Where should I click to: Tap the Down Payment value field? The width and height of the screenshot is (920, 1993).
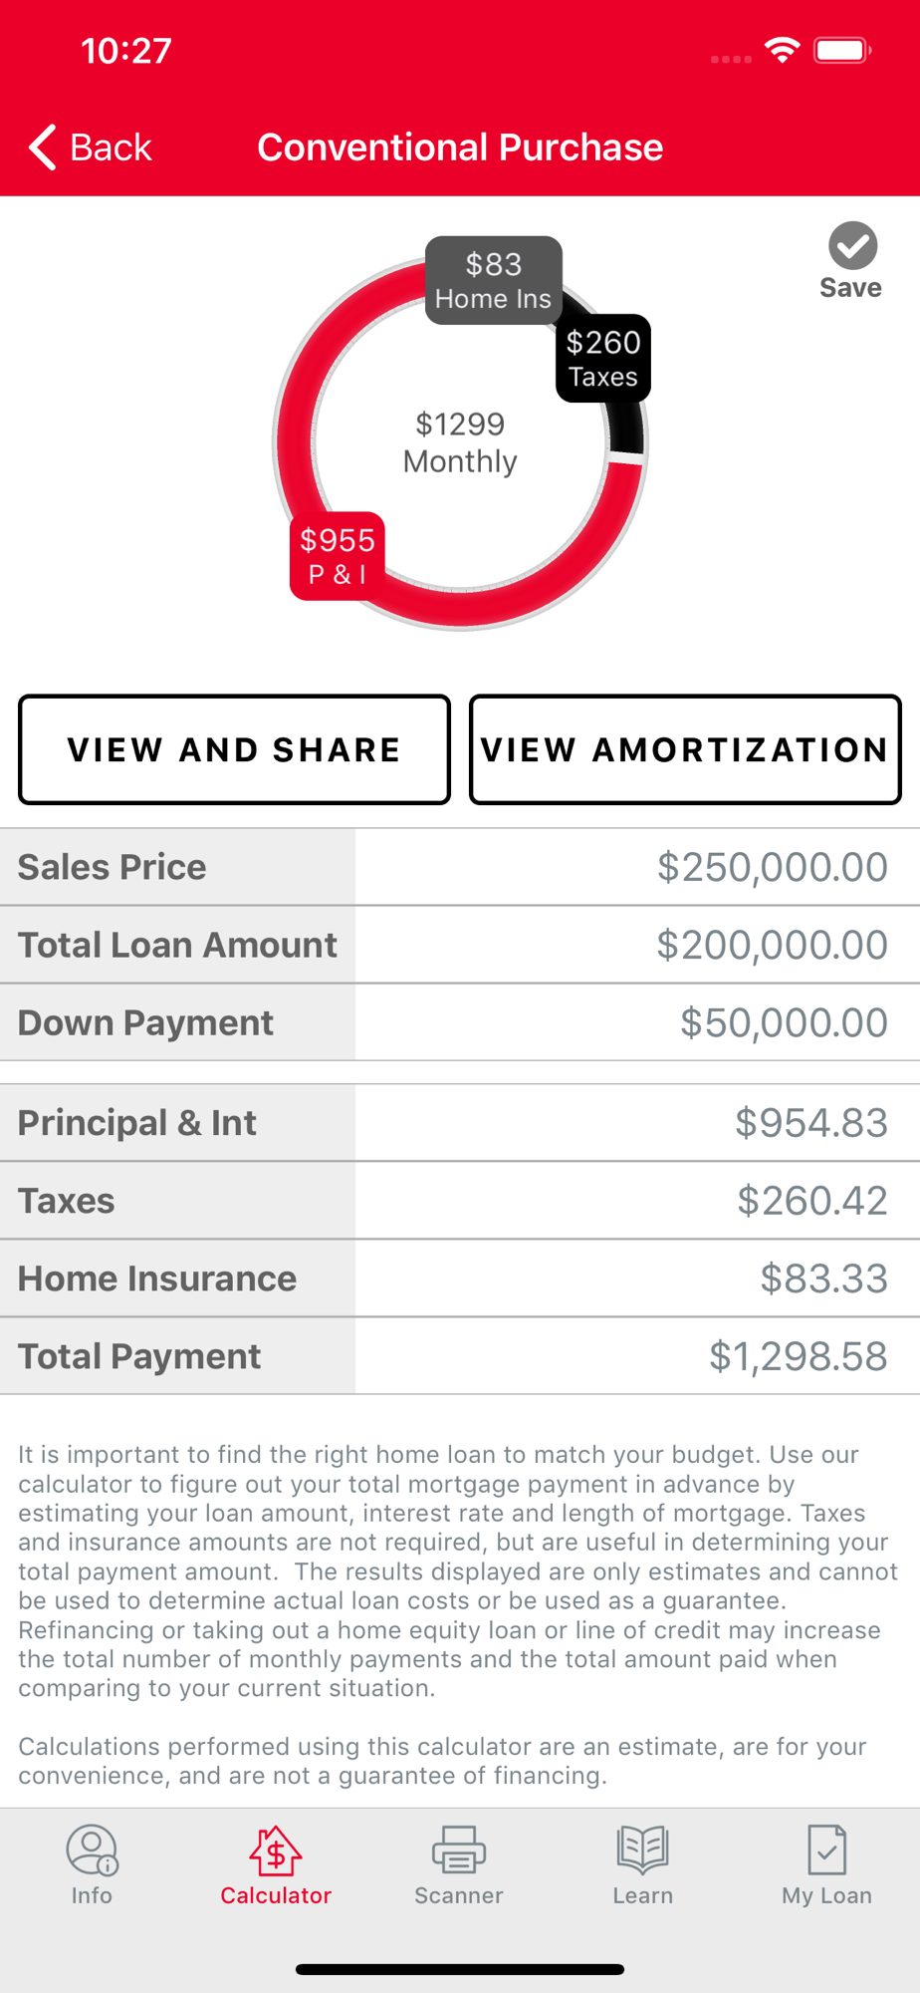click(637, 1022)
